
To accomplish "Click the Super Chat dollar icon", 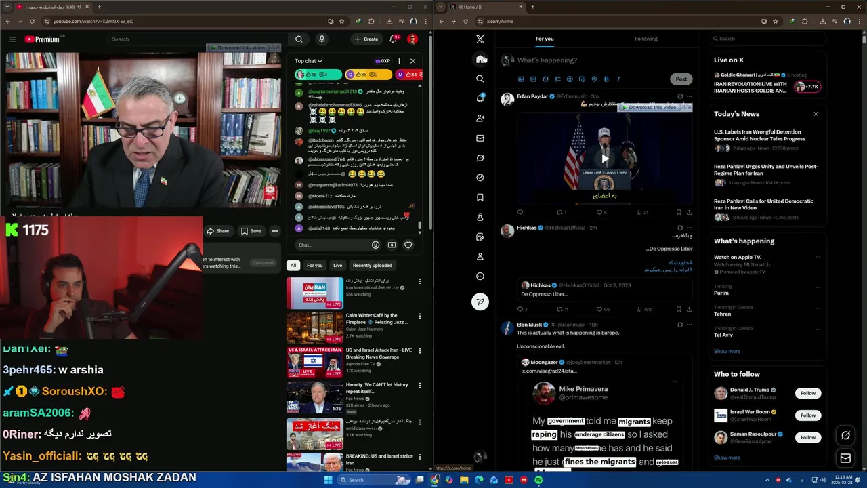I will (392, 245).
